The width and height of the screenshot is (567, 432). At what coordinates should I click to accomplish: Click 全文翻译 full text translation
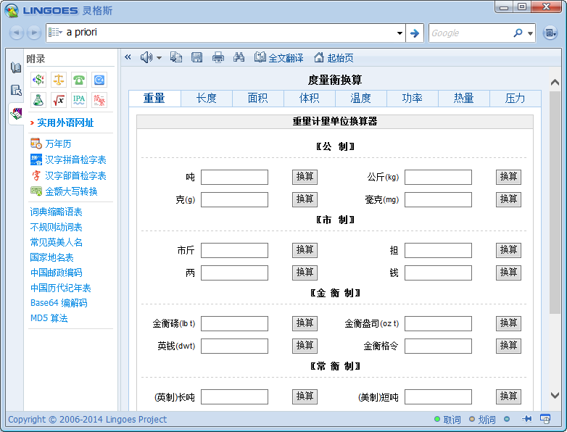(279, 57)
